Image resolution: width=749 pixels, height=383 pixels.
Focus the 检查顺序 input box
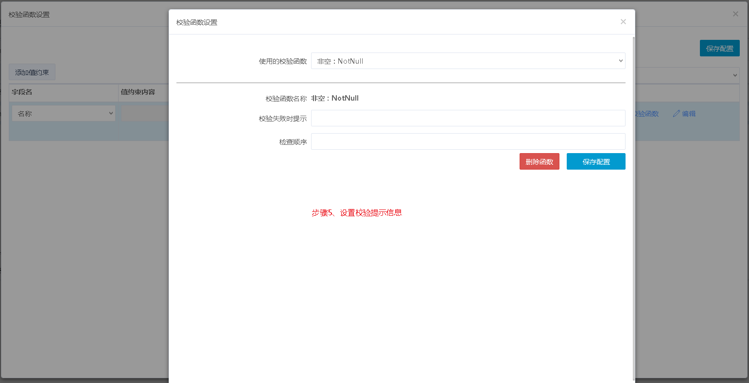[x=468, y=141]
